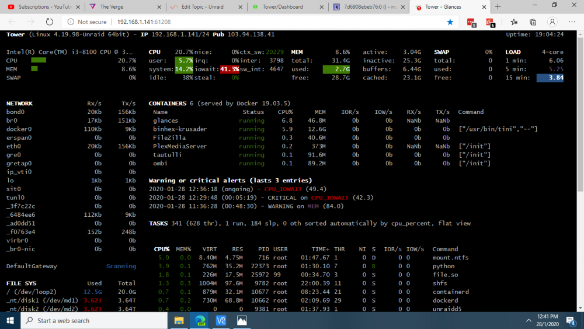This screenshot has width=584, height=329.
Task: Click the CPU% process column header
Action: tap(162, 249)
